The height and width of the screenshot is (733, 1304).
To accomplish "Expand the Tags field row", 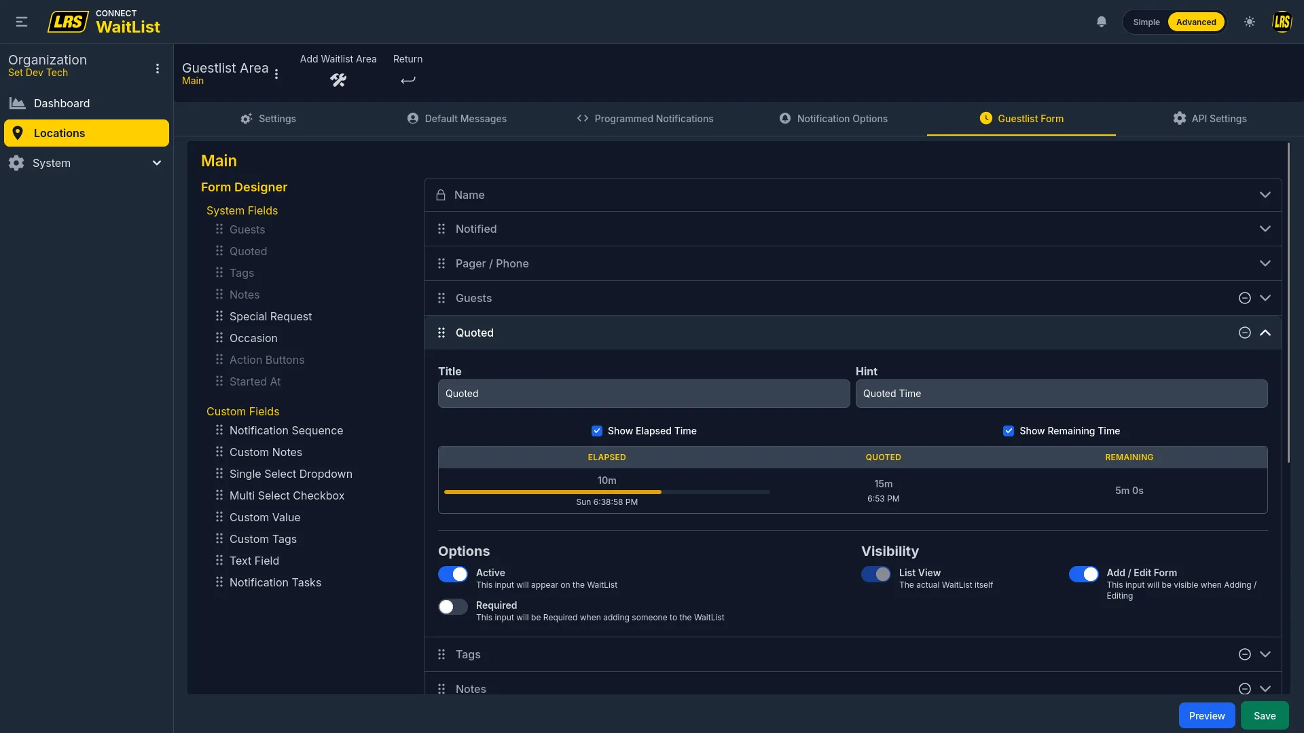I will (1265, 654).
